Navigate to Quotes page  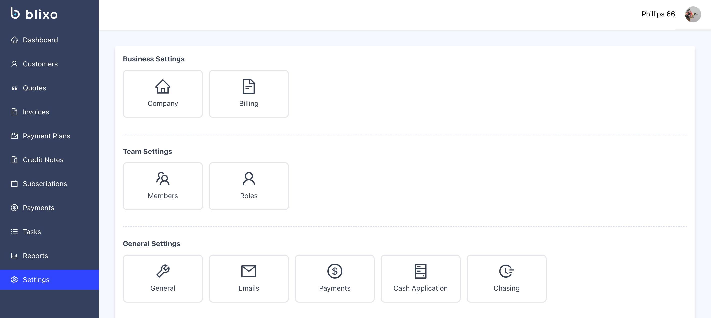tap(34, 88)
